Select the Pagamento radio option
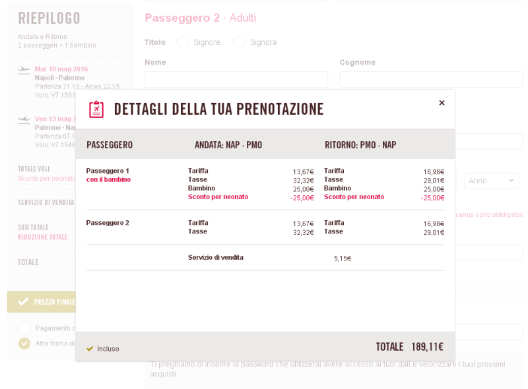The height and width of the screenshot is (389, 528). [24, 328]
